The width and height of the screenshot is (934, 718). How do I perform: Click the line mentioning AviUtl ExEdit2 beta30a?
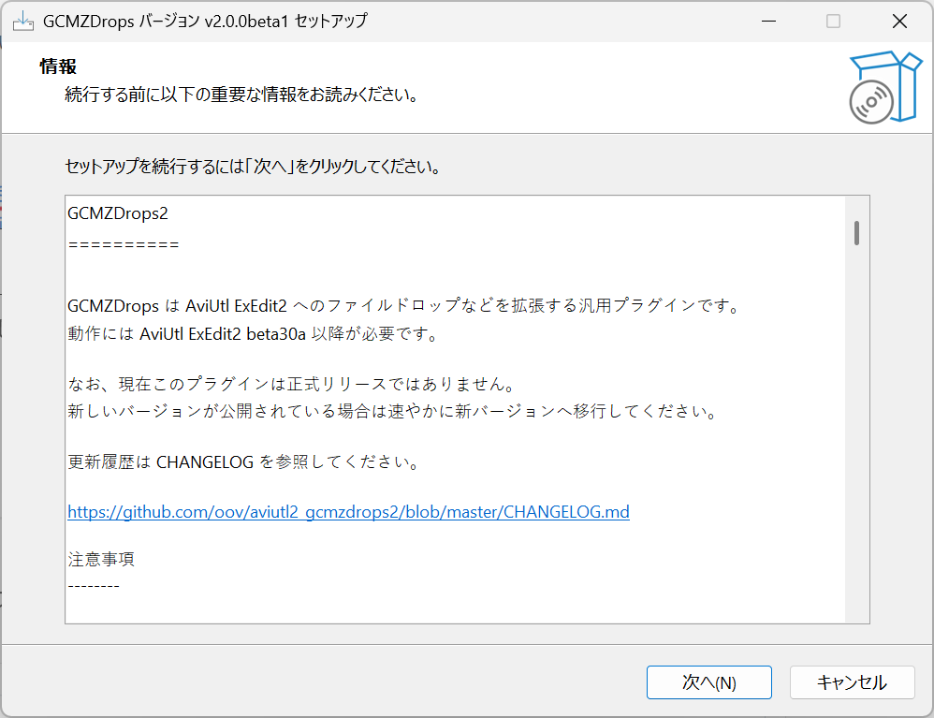(x=253, y=334)
